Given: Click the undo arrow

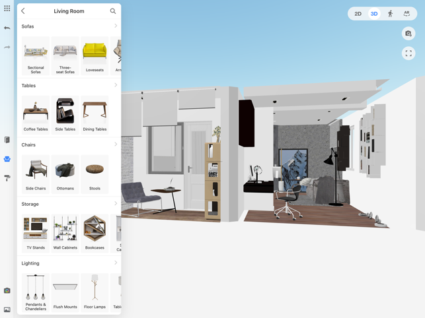Looking at the screenshot, I should 7,28.
